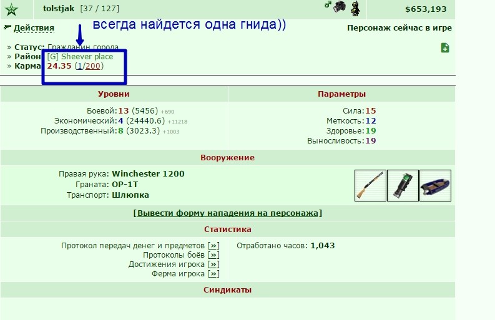Click the player name tolstjak
495x320 pixels.
pos(59,9)
